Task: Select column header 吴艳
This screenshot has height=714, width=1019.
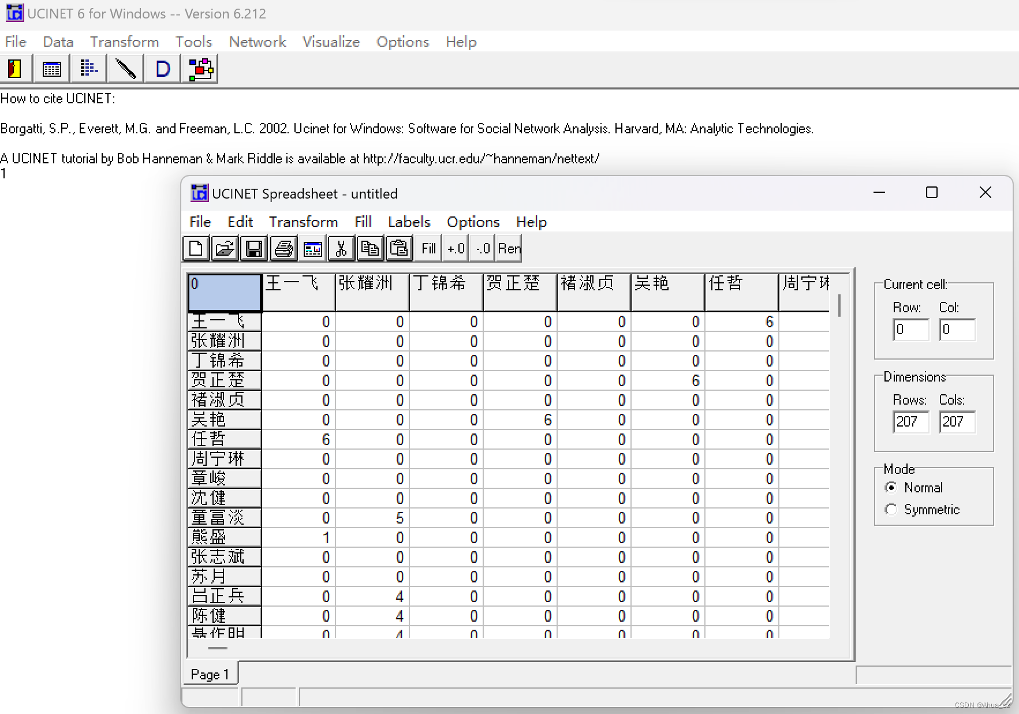Action: pyautogui.click(x=668, y=293)
